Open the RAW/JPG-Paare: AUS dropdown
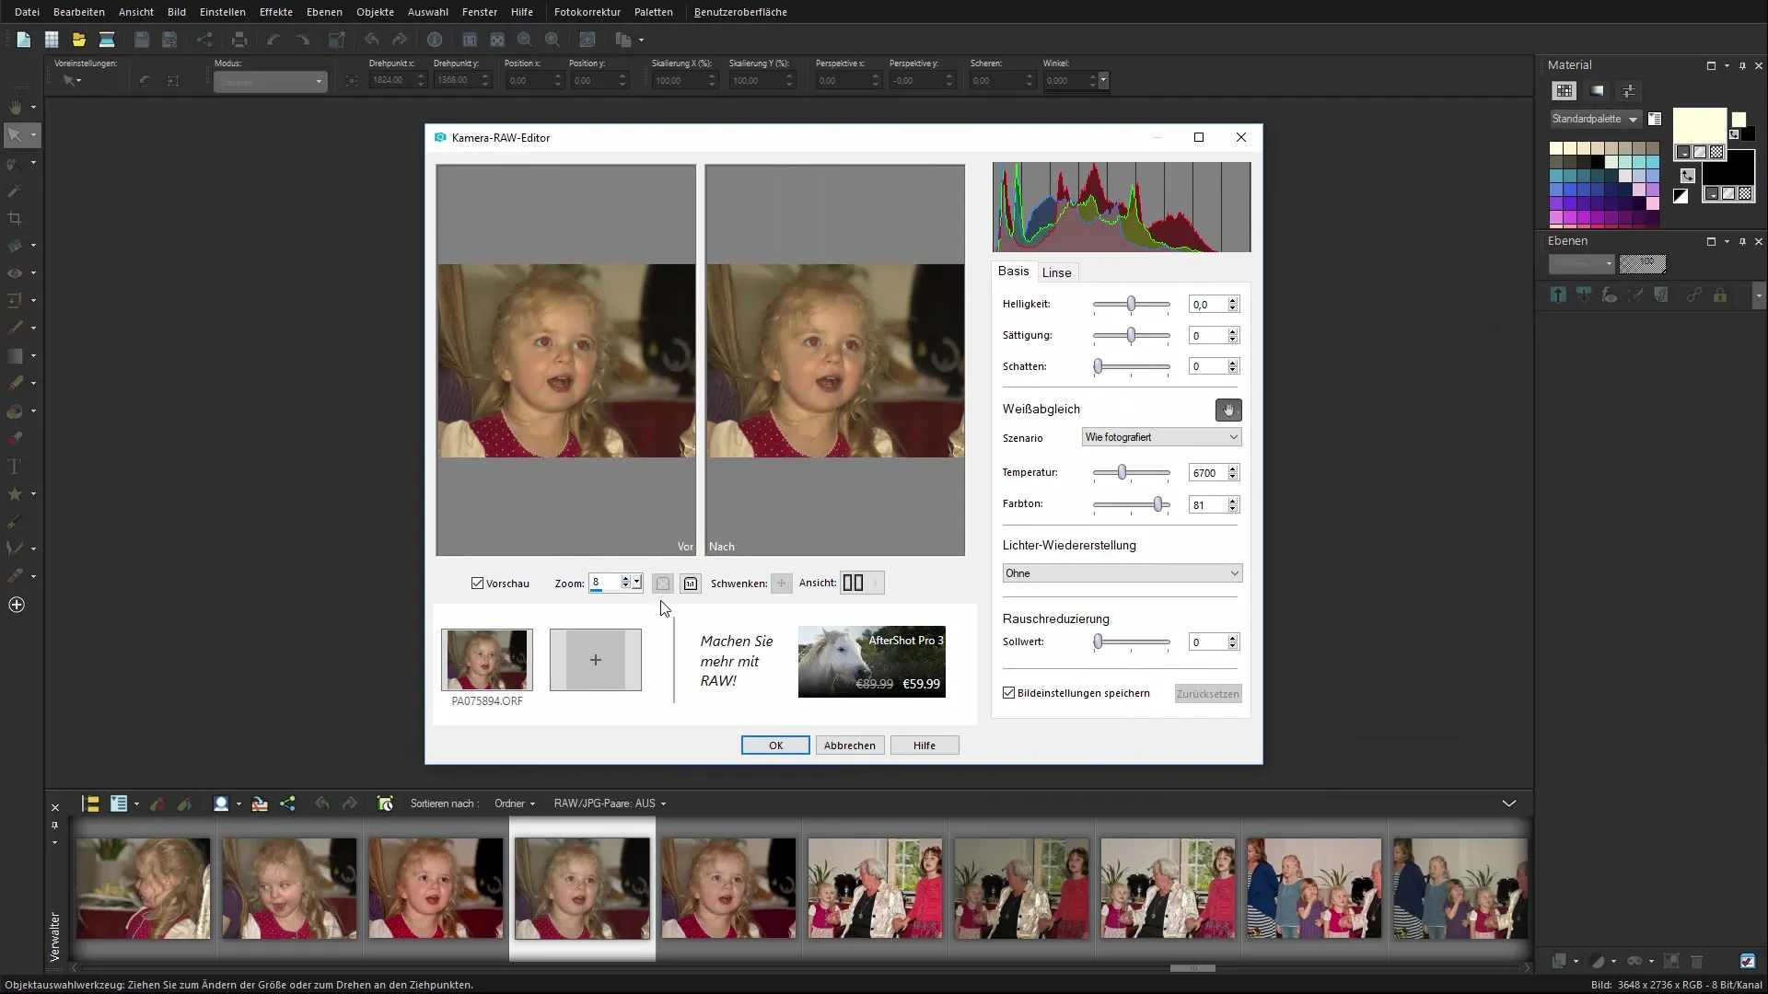 point(610,803)
